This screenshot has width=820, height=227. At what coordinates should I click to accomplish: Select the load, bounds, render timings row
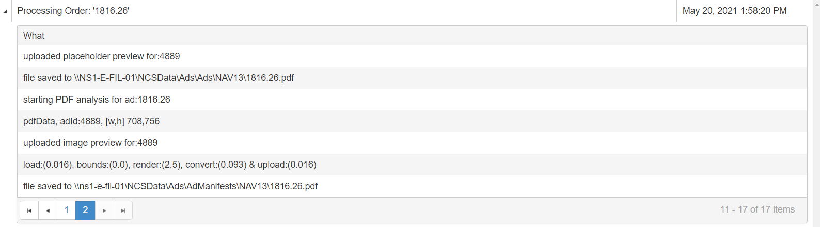click(170, 165)
